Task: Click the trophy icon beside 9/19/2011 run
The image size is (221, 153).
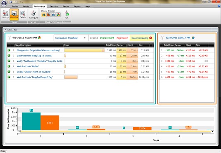Action: 162,38
